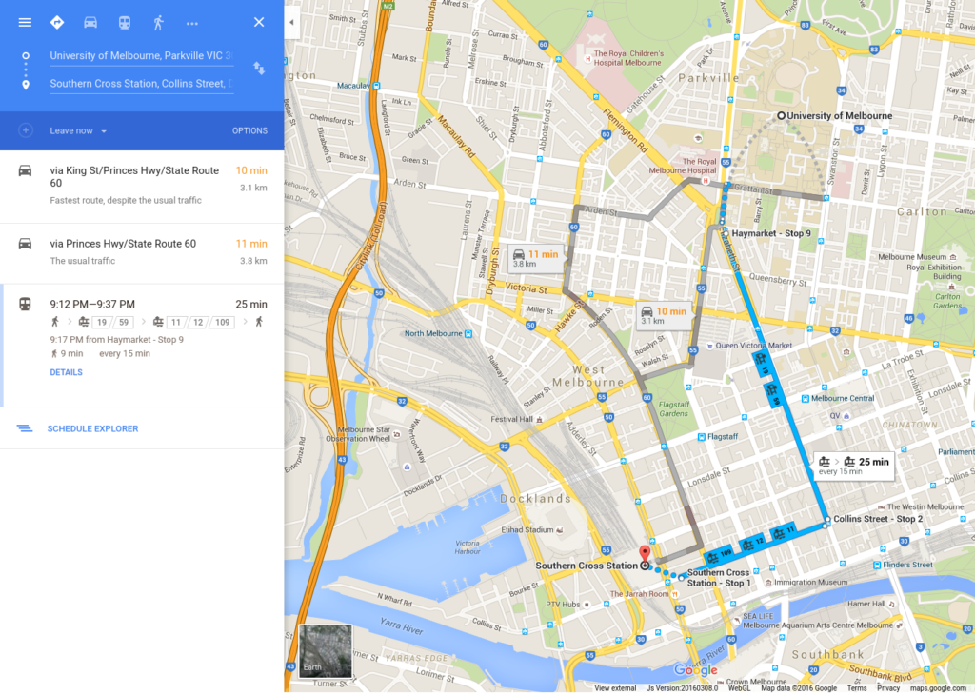Swap the start and destination points
Viewport: 975px width, 695px height.
click(259, 69)
